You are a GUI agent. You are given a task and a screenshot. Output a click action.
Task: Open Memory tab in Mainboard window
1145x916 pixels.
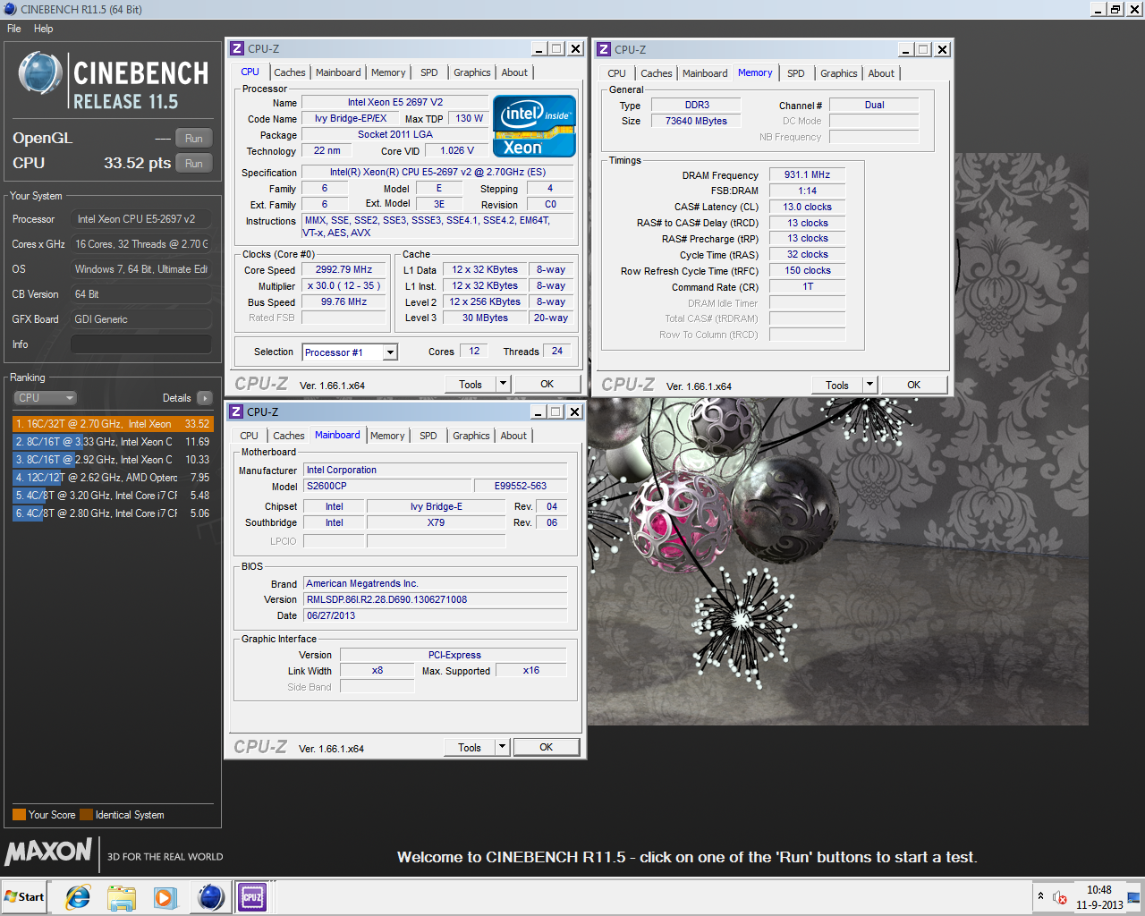pos(387,436)
